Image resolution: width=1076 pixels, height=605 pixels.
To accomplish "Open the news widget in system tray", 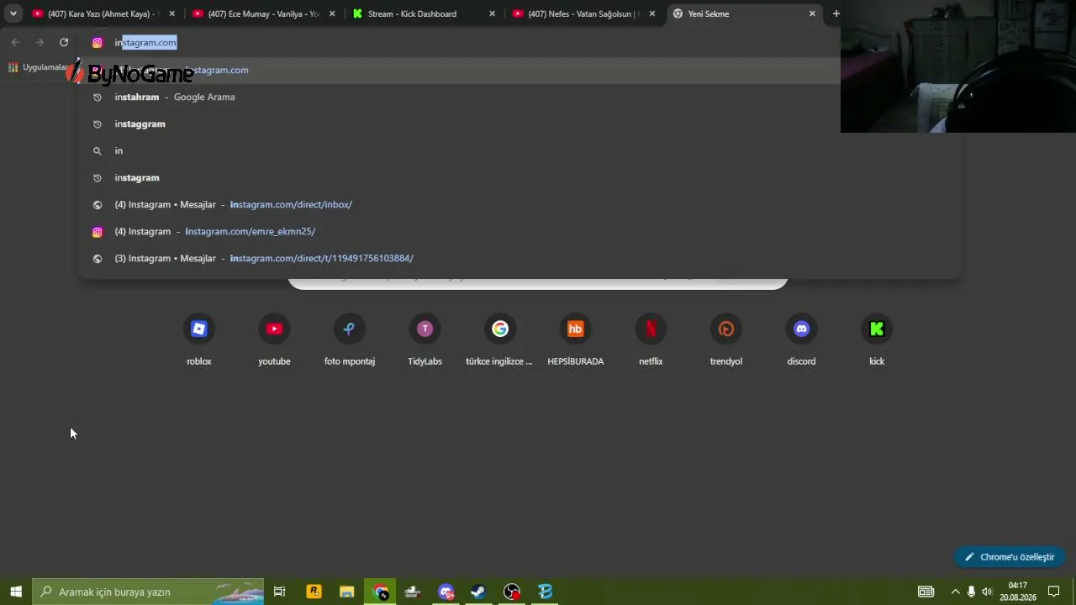I will (x=926, y=592).
